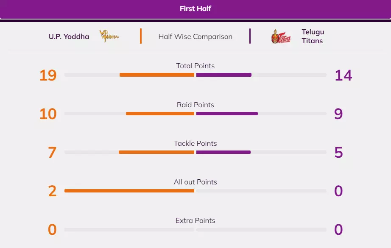Click the purple Raid Points bar

(x=227, y=114)
